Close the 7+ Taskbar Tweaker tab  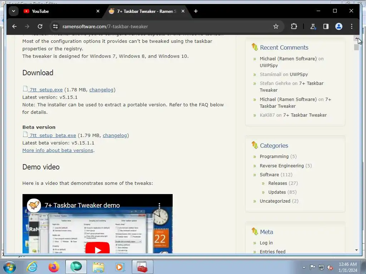[183, 11]
